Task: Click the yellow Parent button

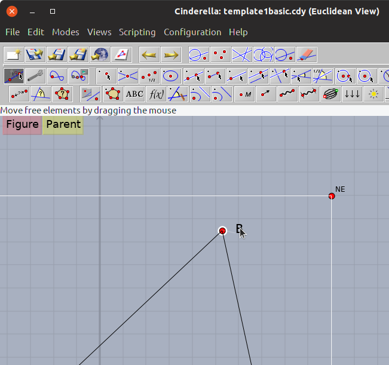Action: (63, 125)
